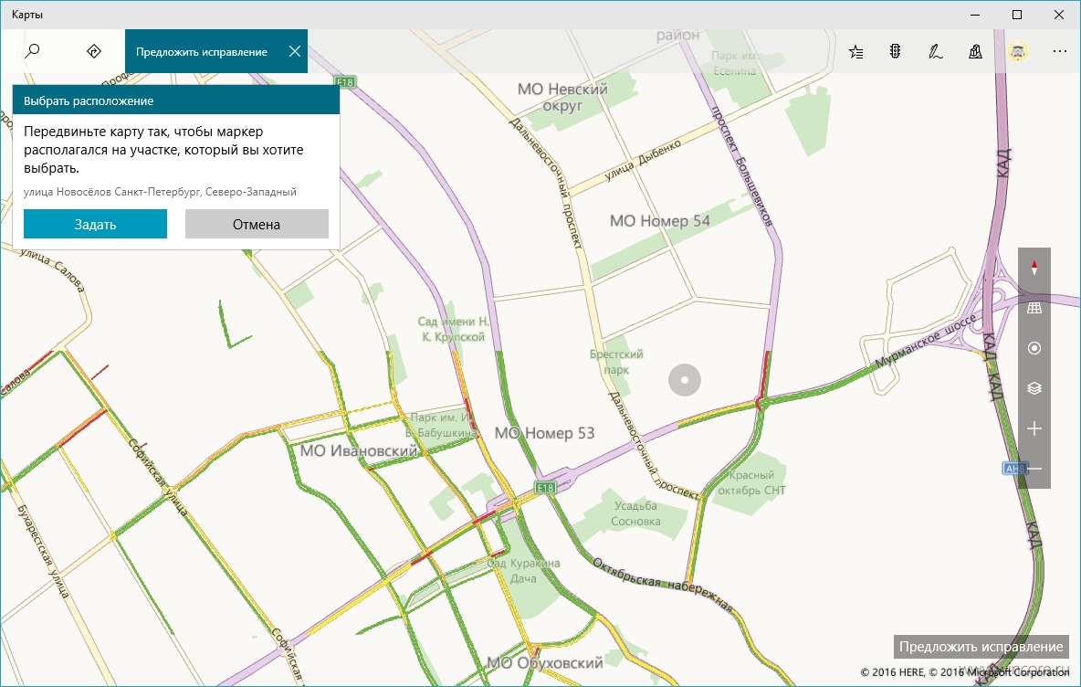Click the Отмена button
The height and width of the screenshot is (687, 1081).
257,224
